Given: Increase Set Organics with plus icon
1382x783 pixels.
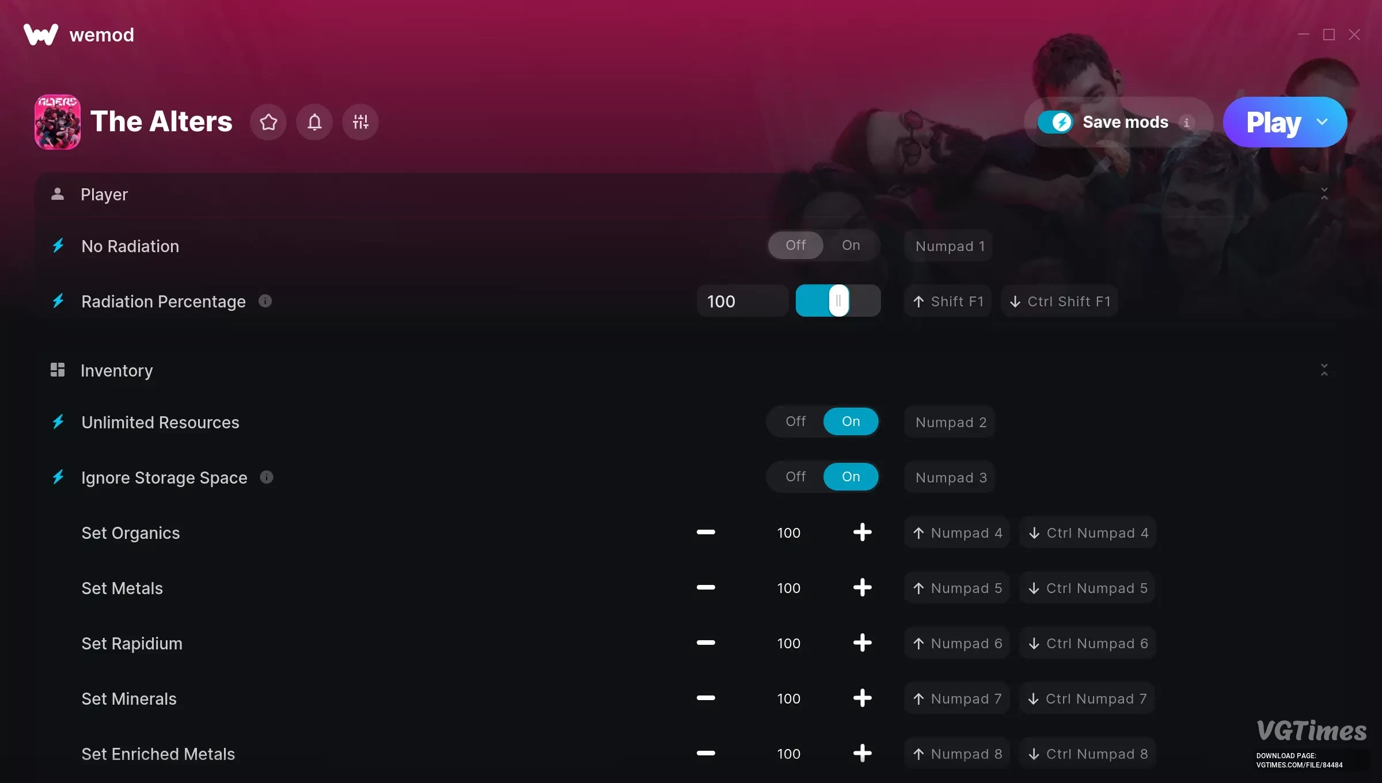Looking at the screenshot, I should click(x=862, y=533).
